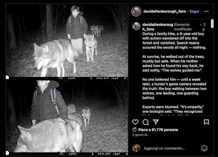
Task: View likes list 'Piace a 91.776 persone'
Action: 158,130
